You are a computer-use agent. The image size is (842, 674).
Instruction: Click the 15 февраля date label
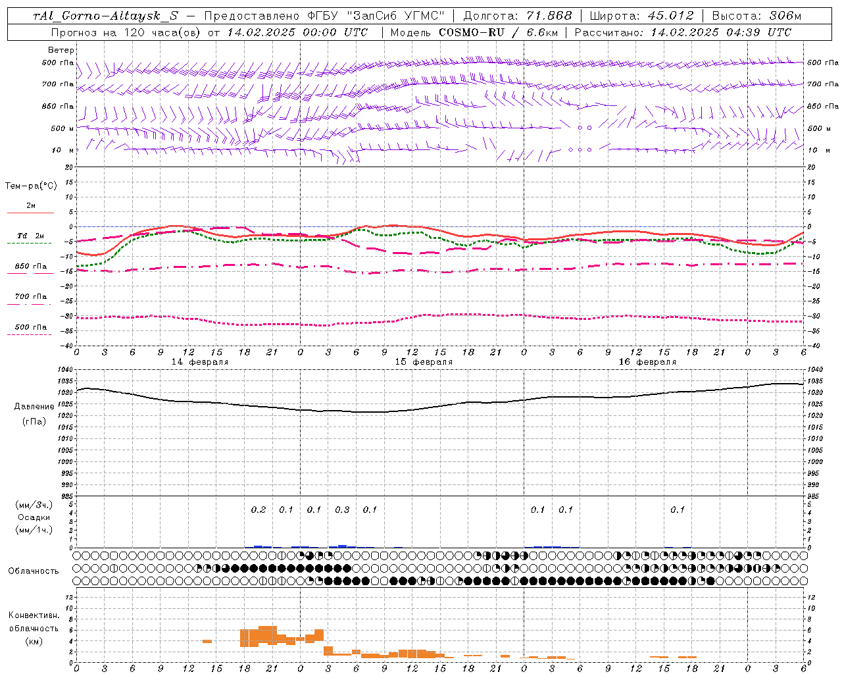(x=424, y=362)
